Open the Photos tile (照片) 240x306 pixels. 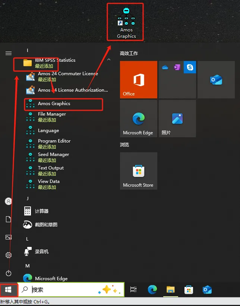pos(177,119)
